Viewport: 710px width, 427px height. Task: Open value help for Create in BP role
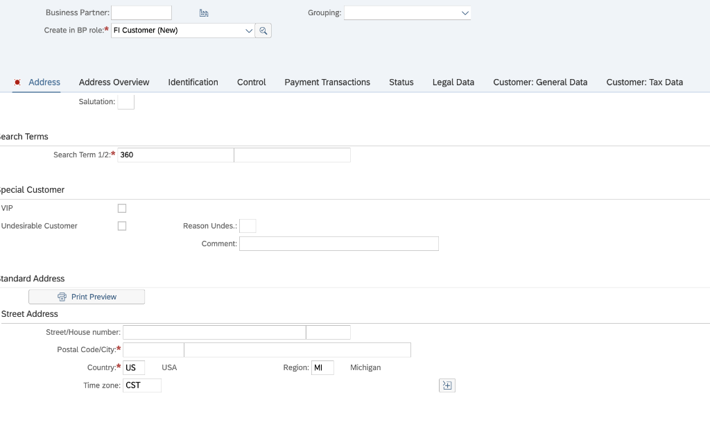[263, 31]
